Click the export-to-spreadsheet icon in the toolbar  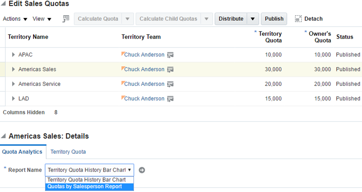click(x=66, y=19)
